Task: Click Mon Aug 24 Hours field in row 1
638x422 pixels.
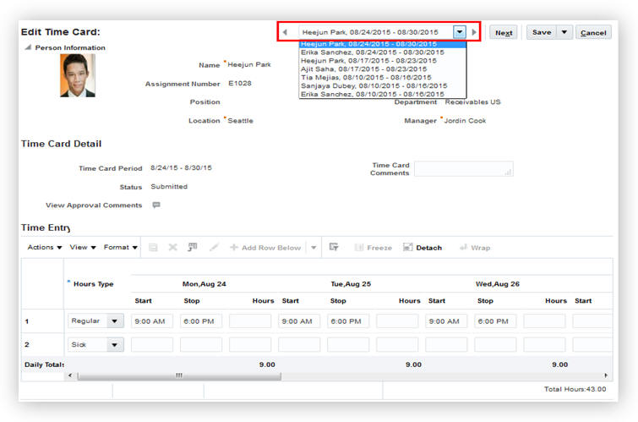Action: click(x=250, y=321)
